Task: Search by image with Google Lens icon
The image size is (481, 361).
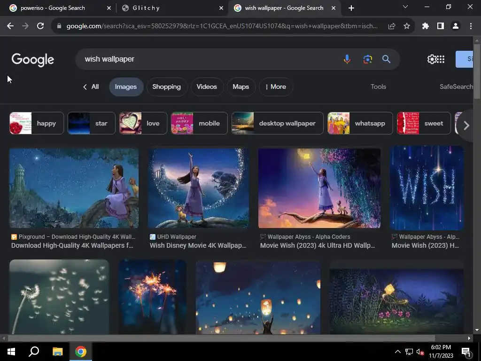Action: click(367, 59)
